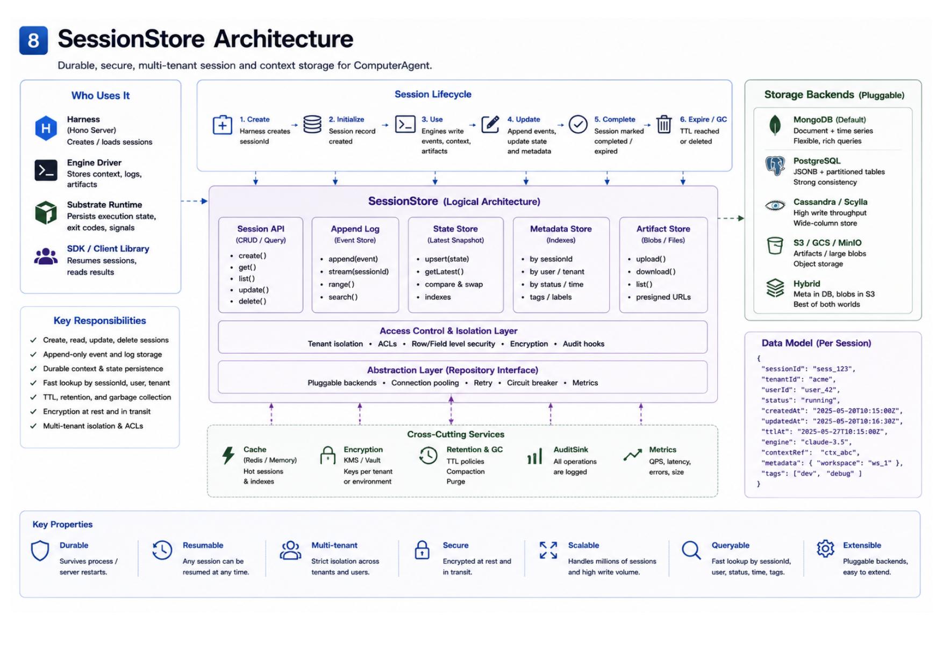Click the Initialize step database icon
The image size is (943, 667).
point(312,124)
